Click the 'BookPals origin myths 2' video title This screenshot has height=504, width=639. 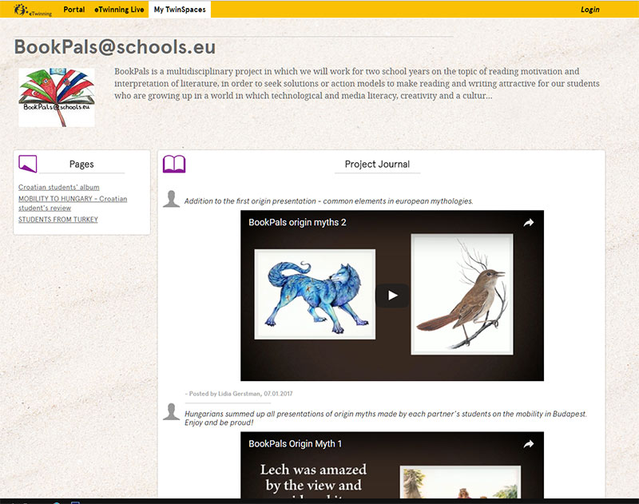click(297, 223)
